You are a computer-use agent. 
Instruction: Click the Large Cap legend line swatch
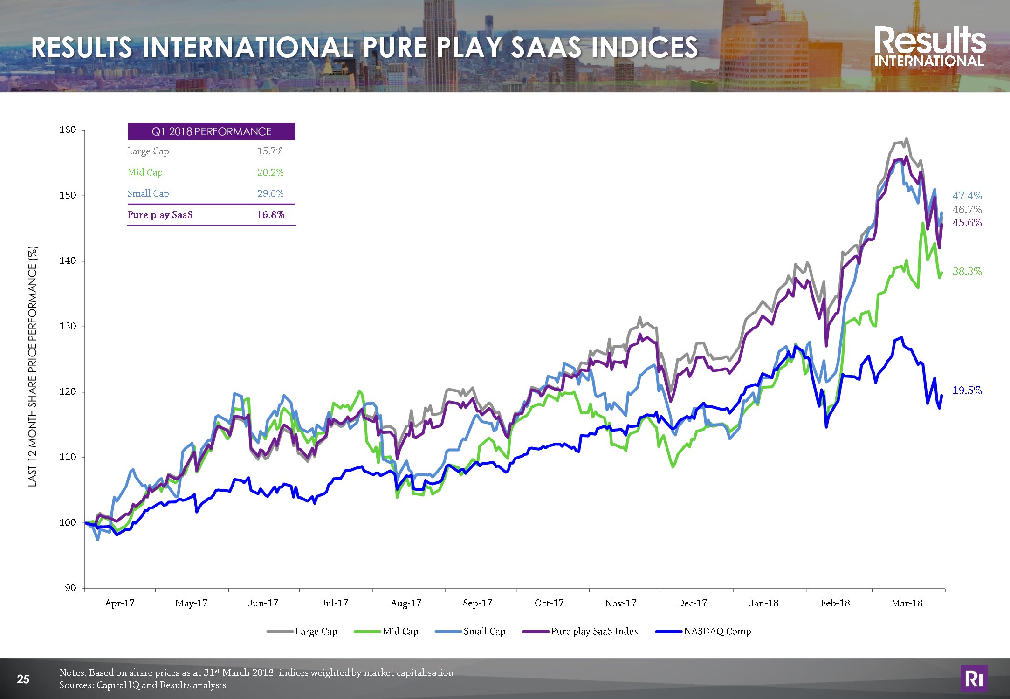point(280,632)
